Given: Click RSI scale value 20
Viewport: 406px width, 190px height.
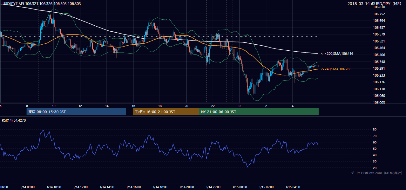Looking at the screenshot, I should click(x=375, y=168).
